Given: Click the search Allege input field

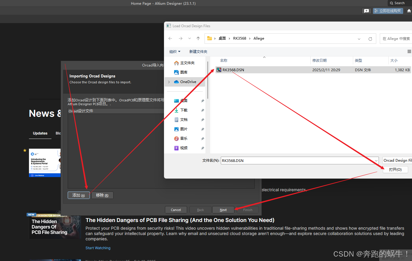Looking at the screenshot, I should pyautogui.click(x=396, y=39).
